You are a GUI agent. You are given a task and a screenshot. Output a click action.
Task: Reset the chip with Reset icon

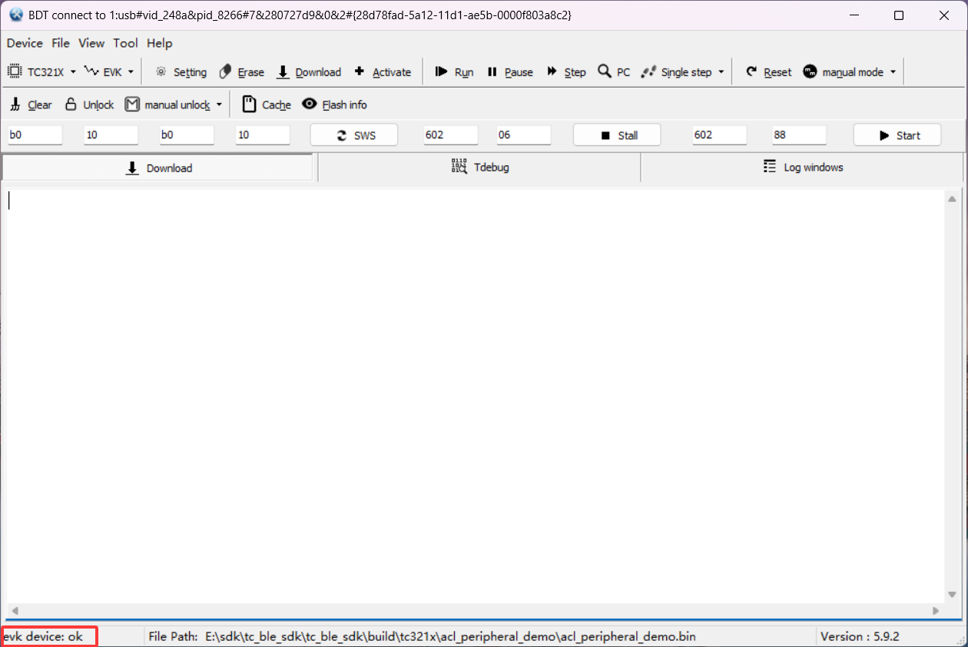click(751, 71)
